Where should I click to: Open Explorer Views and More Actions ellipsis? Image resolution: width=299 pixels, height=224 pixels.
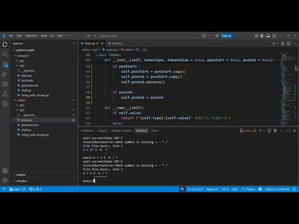point(74,43)
